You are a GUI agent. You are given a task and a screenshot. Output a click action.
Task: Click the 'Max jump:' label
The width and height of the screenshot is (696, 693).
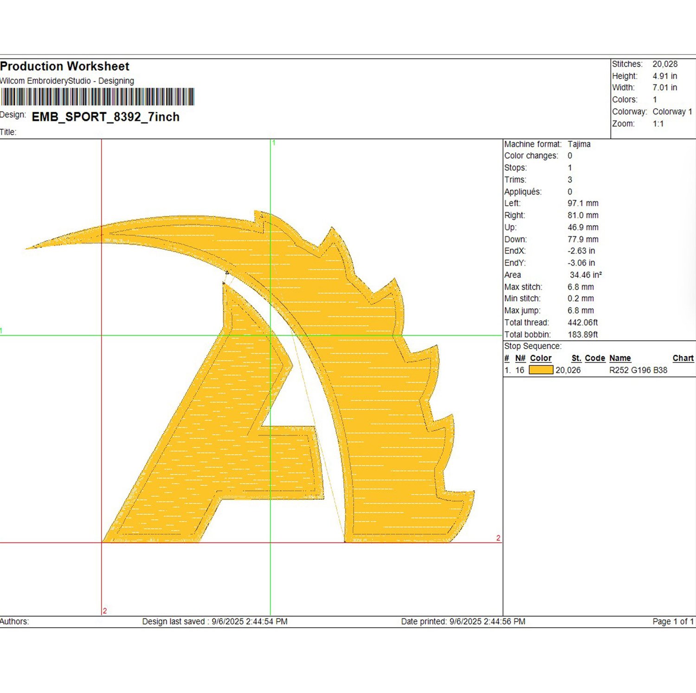(x=522, y=311)
